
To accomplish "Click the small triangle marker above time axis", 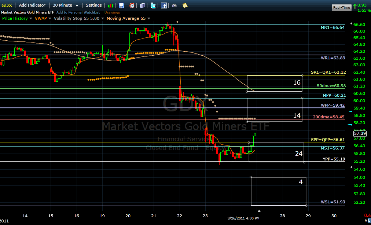I will coord(259,211).
